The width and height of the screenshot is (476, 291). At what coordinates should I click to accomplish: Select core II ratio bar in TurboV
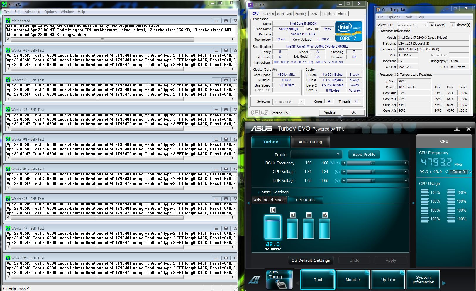click(x=292, y=229)
